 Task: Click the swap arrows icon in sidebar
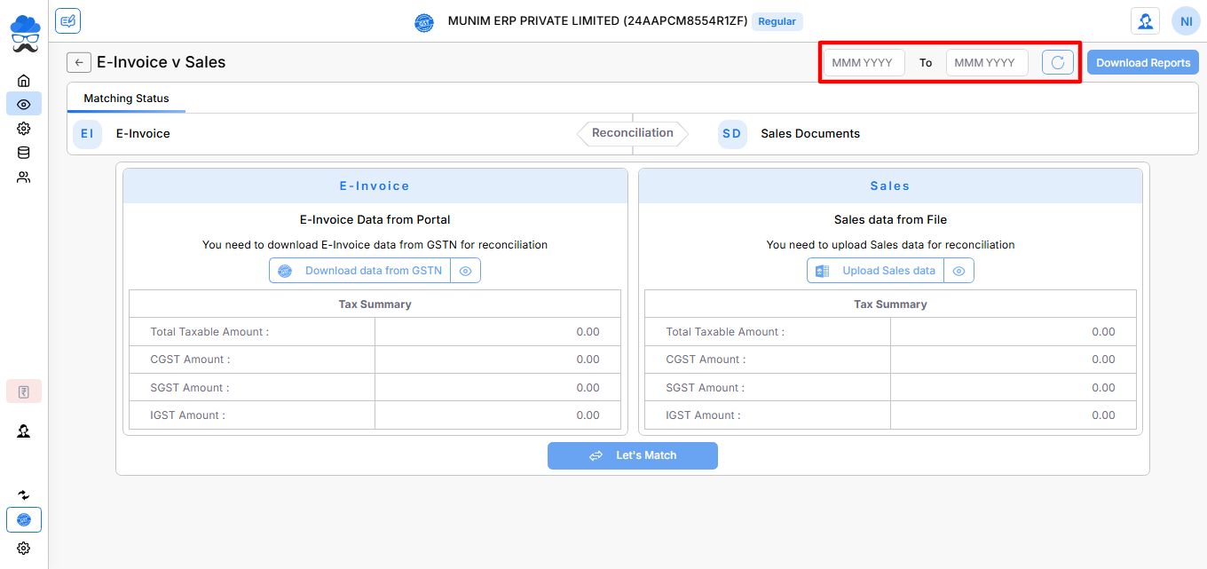coord(24,494)
